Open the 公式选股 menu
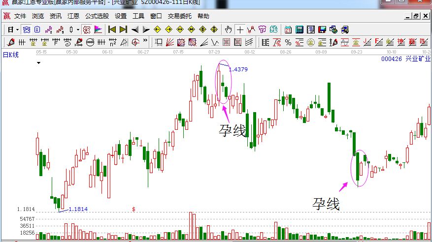The height and width of the screenshot is (242, 432). coord(97,16)
